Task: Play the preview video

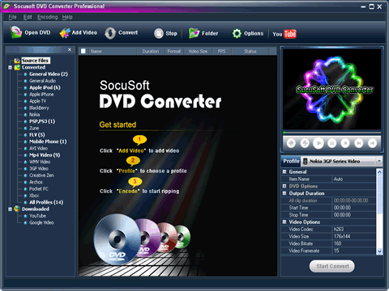Action: pyautogui.click(x=318, y=143)
